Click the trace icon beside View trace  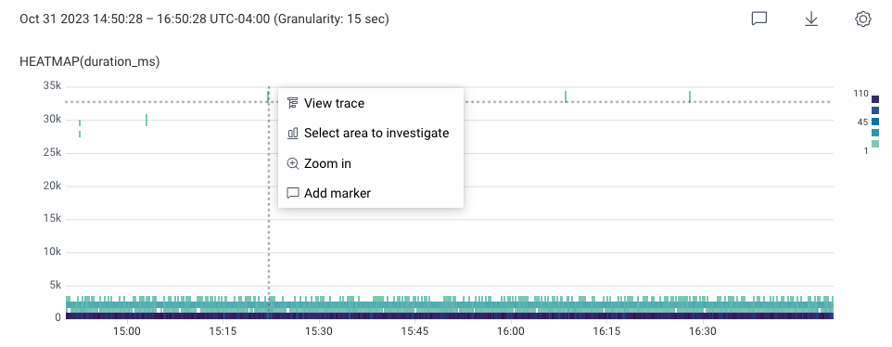pyautogui.click(x=293, y=103)
